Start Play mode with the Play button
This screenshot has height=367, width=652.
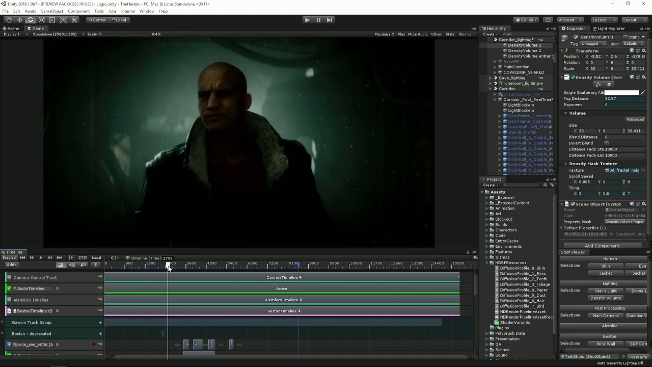click(x=307, y=20)
